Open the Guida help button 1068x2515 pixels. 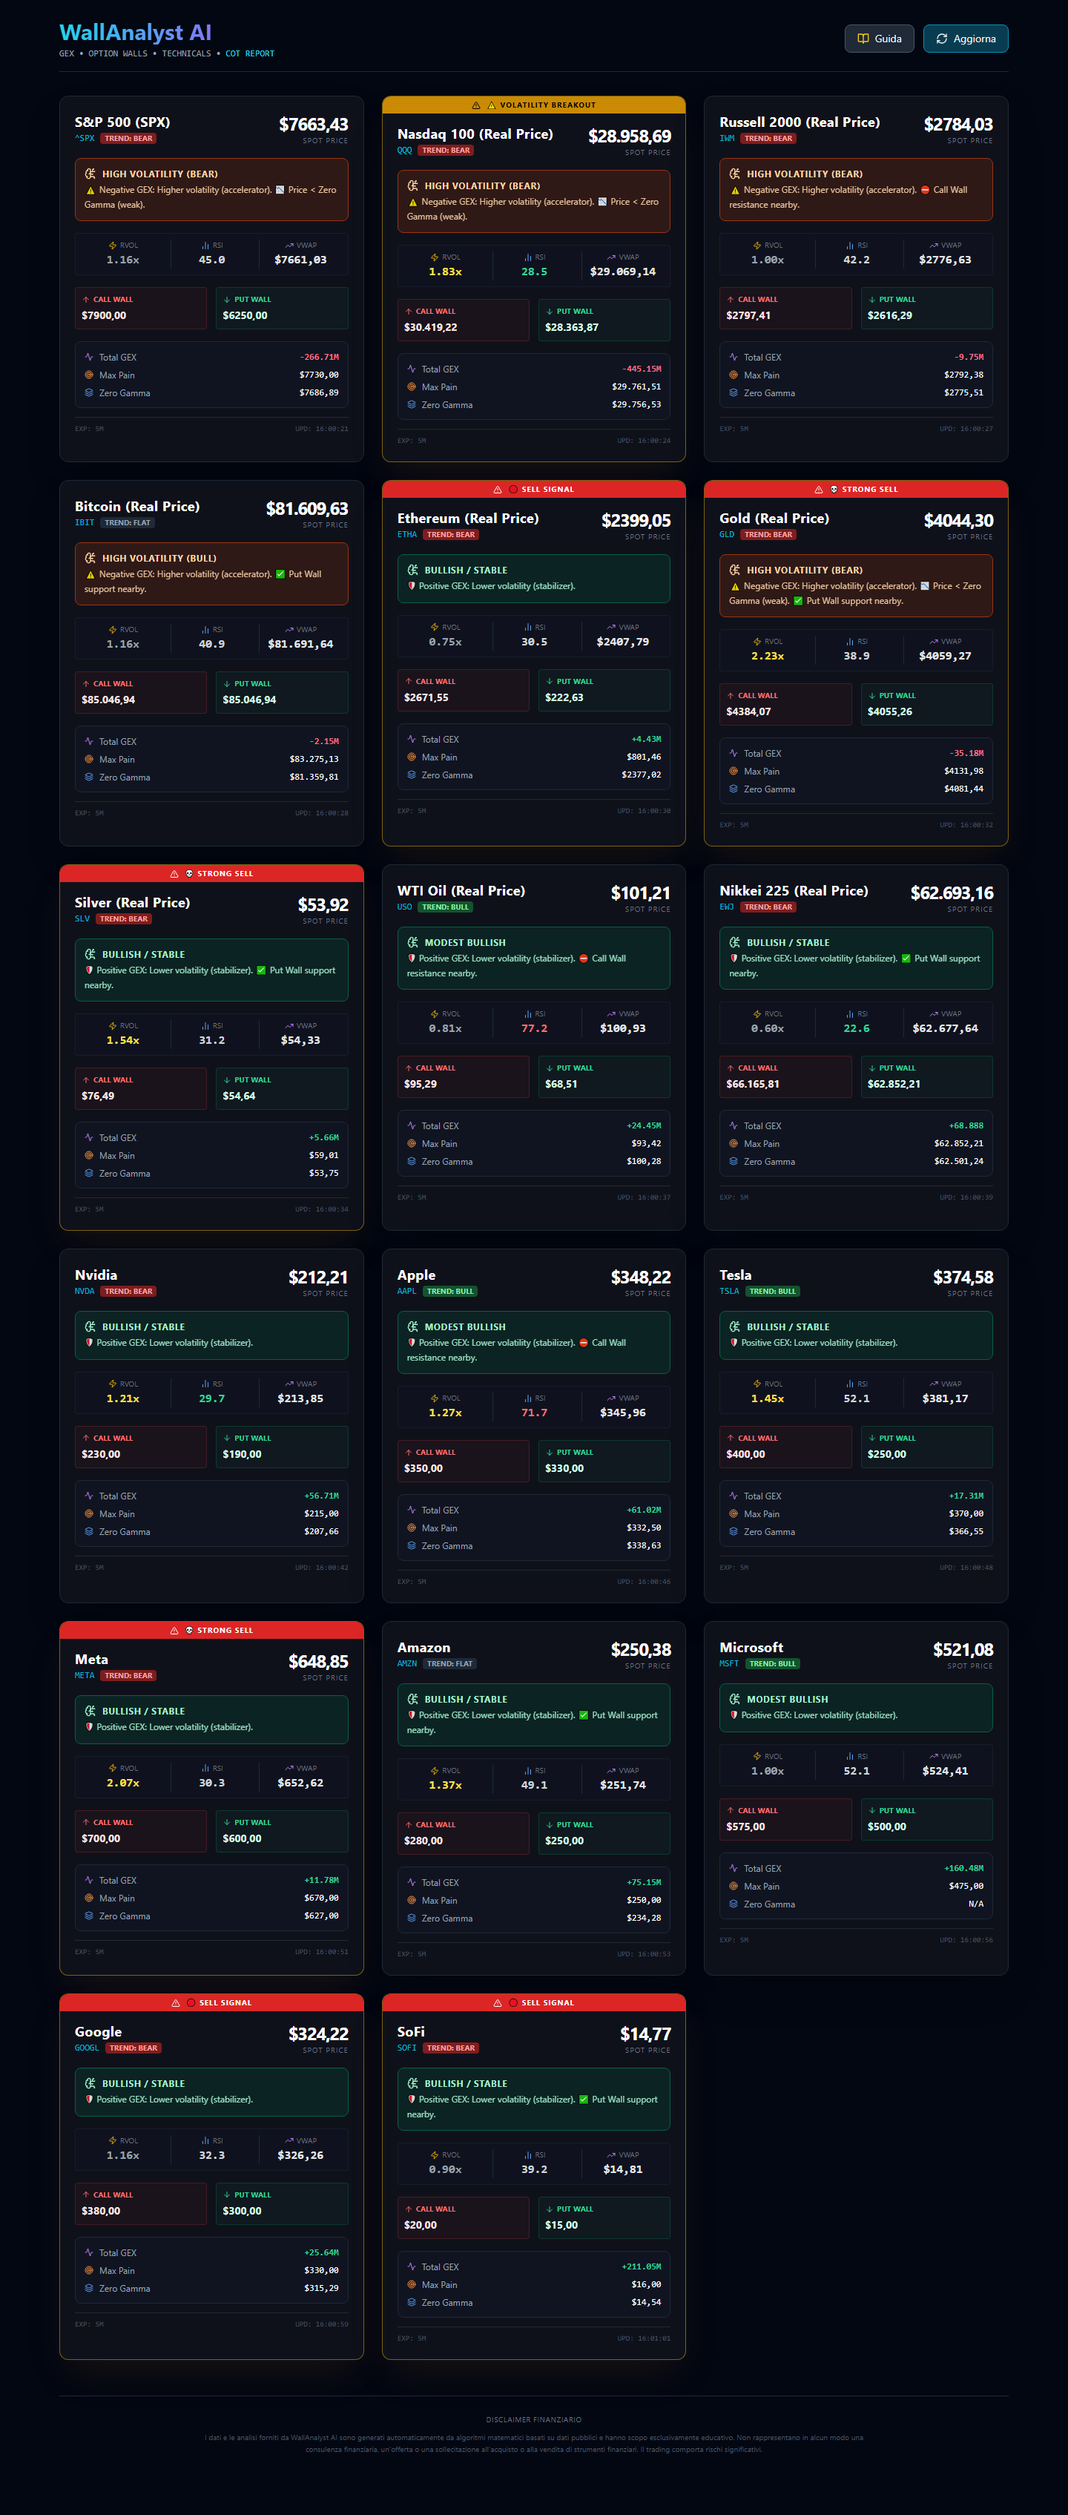tap(879, 38)
